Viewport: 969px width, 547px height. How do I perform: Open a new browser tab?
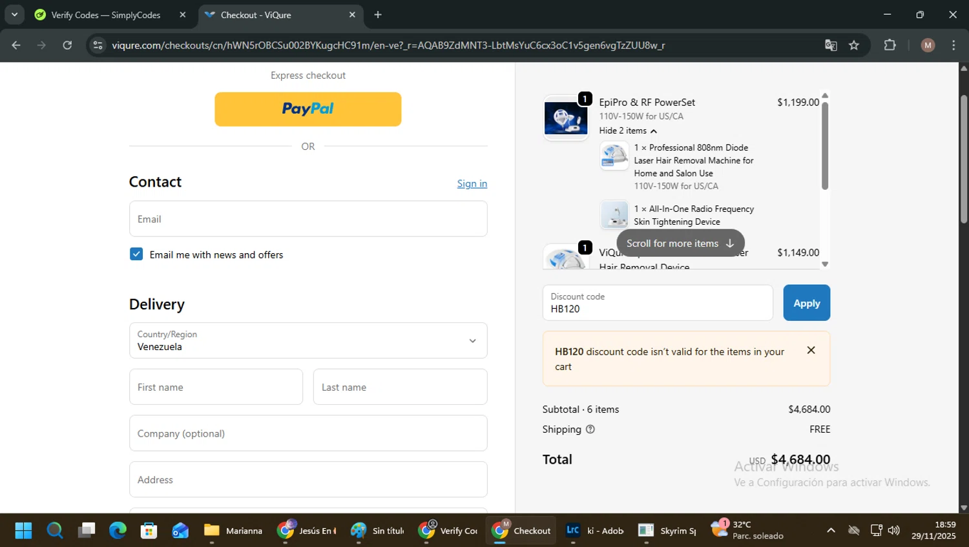(378, 15)
